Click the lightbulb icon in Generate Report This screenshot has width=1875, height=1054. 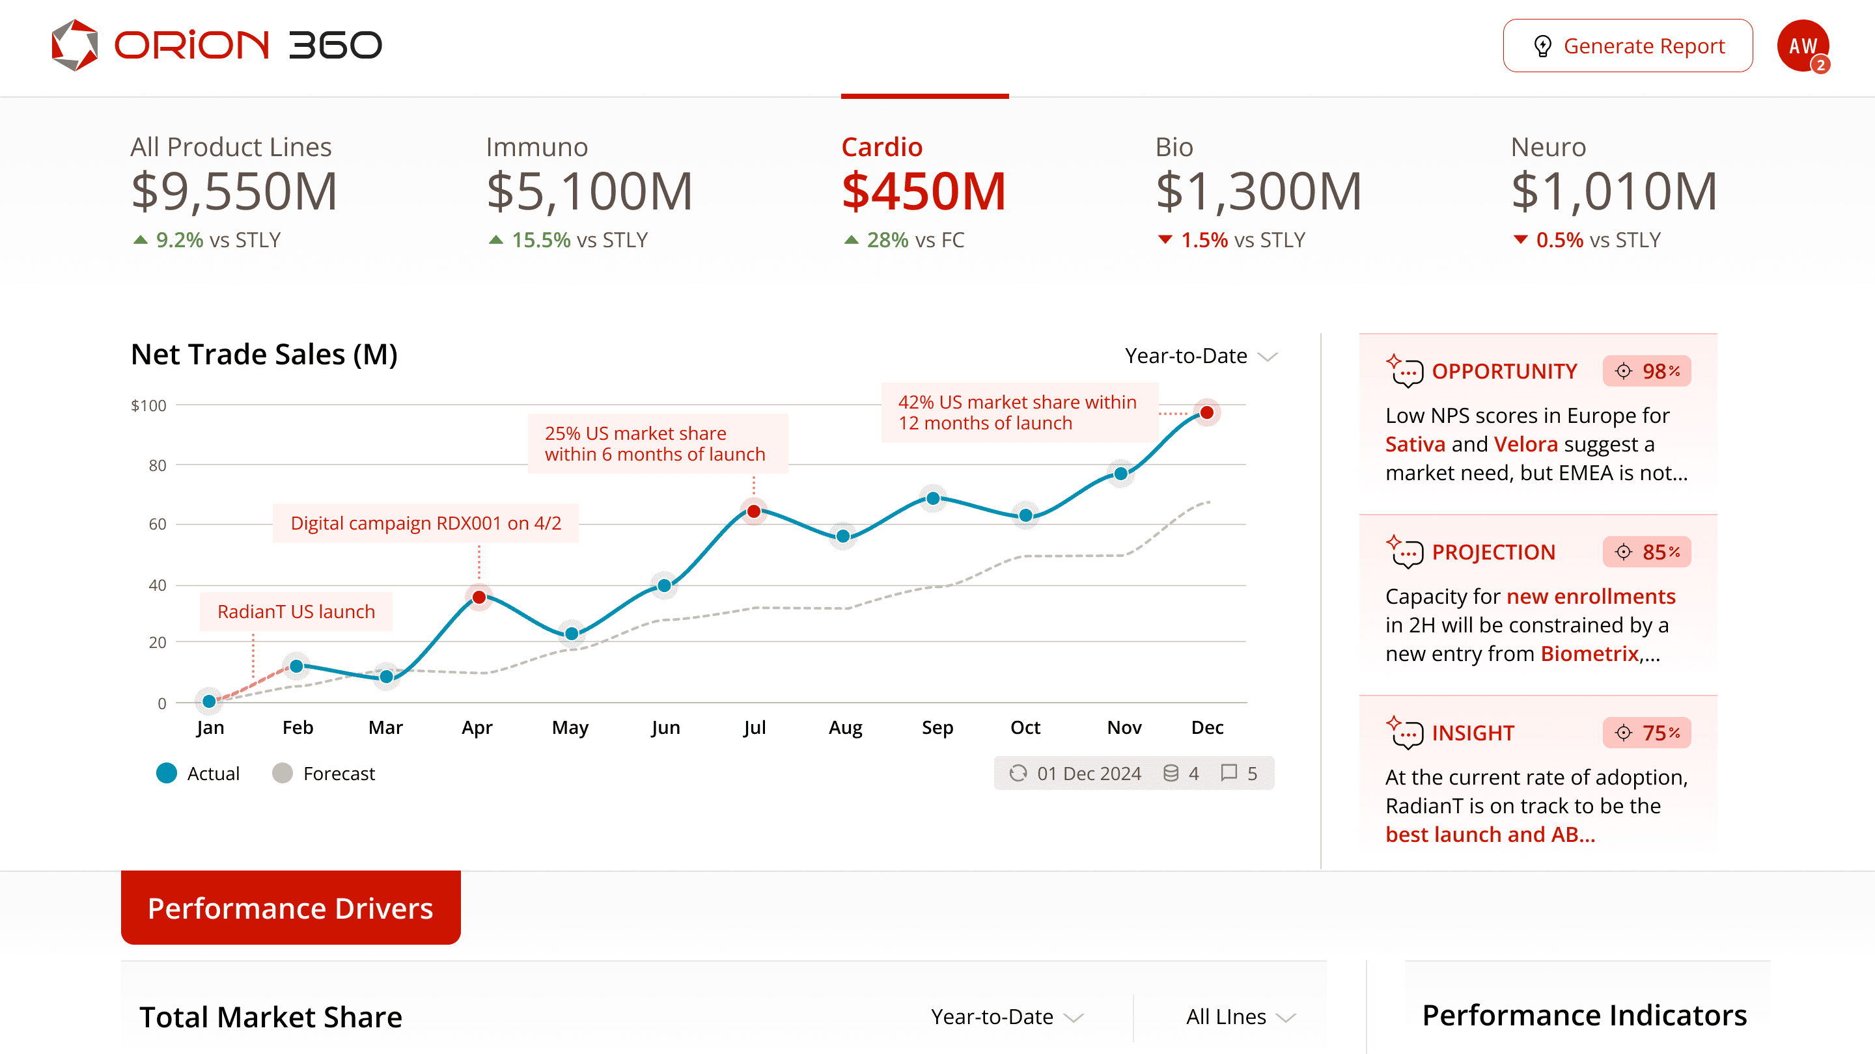point(1542,46)
